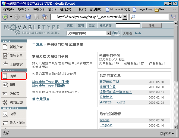This screenshot has height=138, width=179.
Task: Expand the URL bar history dropdown
Action: [125, 17]
